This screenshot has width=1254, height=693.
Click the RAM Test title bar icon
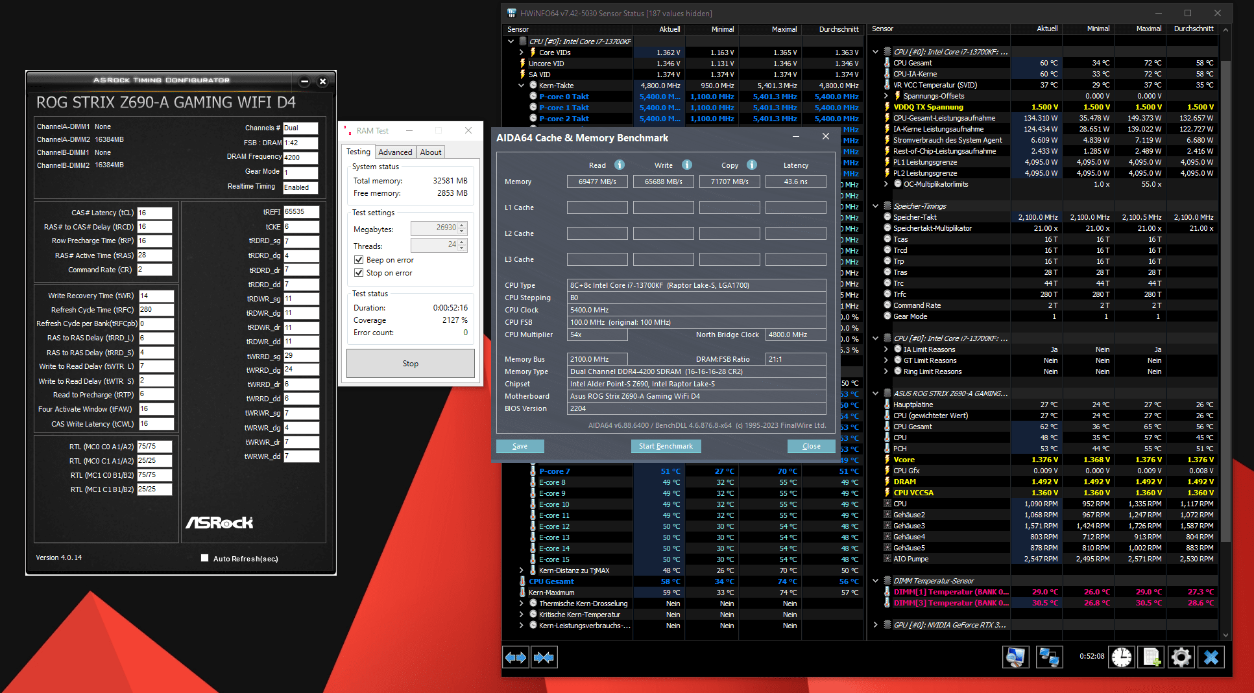347,130
